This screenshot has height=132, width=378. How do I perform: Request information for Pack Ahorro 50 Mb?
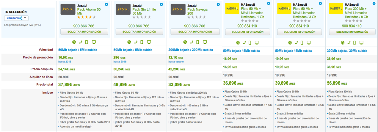pos(84,32)
